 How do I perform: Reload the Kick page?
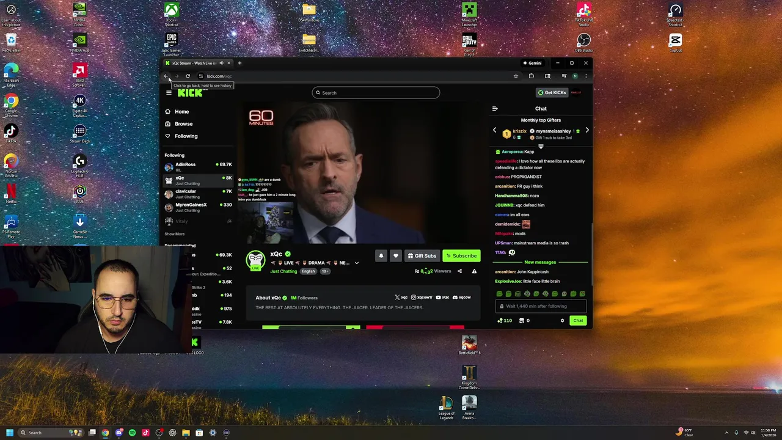(x=188, y=76)
